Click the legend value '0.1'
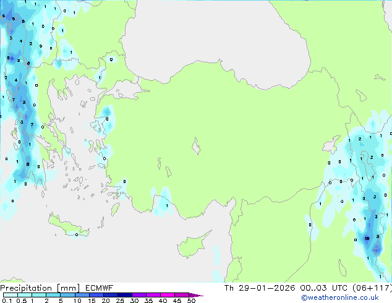The width and height of the screenshot is (392, 303). [7, 301]
